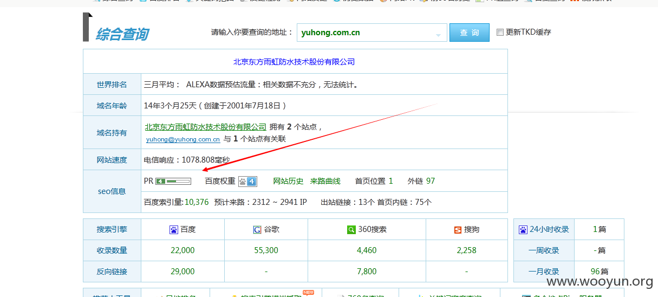Image resolution: width=658 pixels, height=297 pixels.
Task: Click the 一月收录 label
Action: (x=544, y=272)
